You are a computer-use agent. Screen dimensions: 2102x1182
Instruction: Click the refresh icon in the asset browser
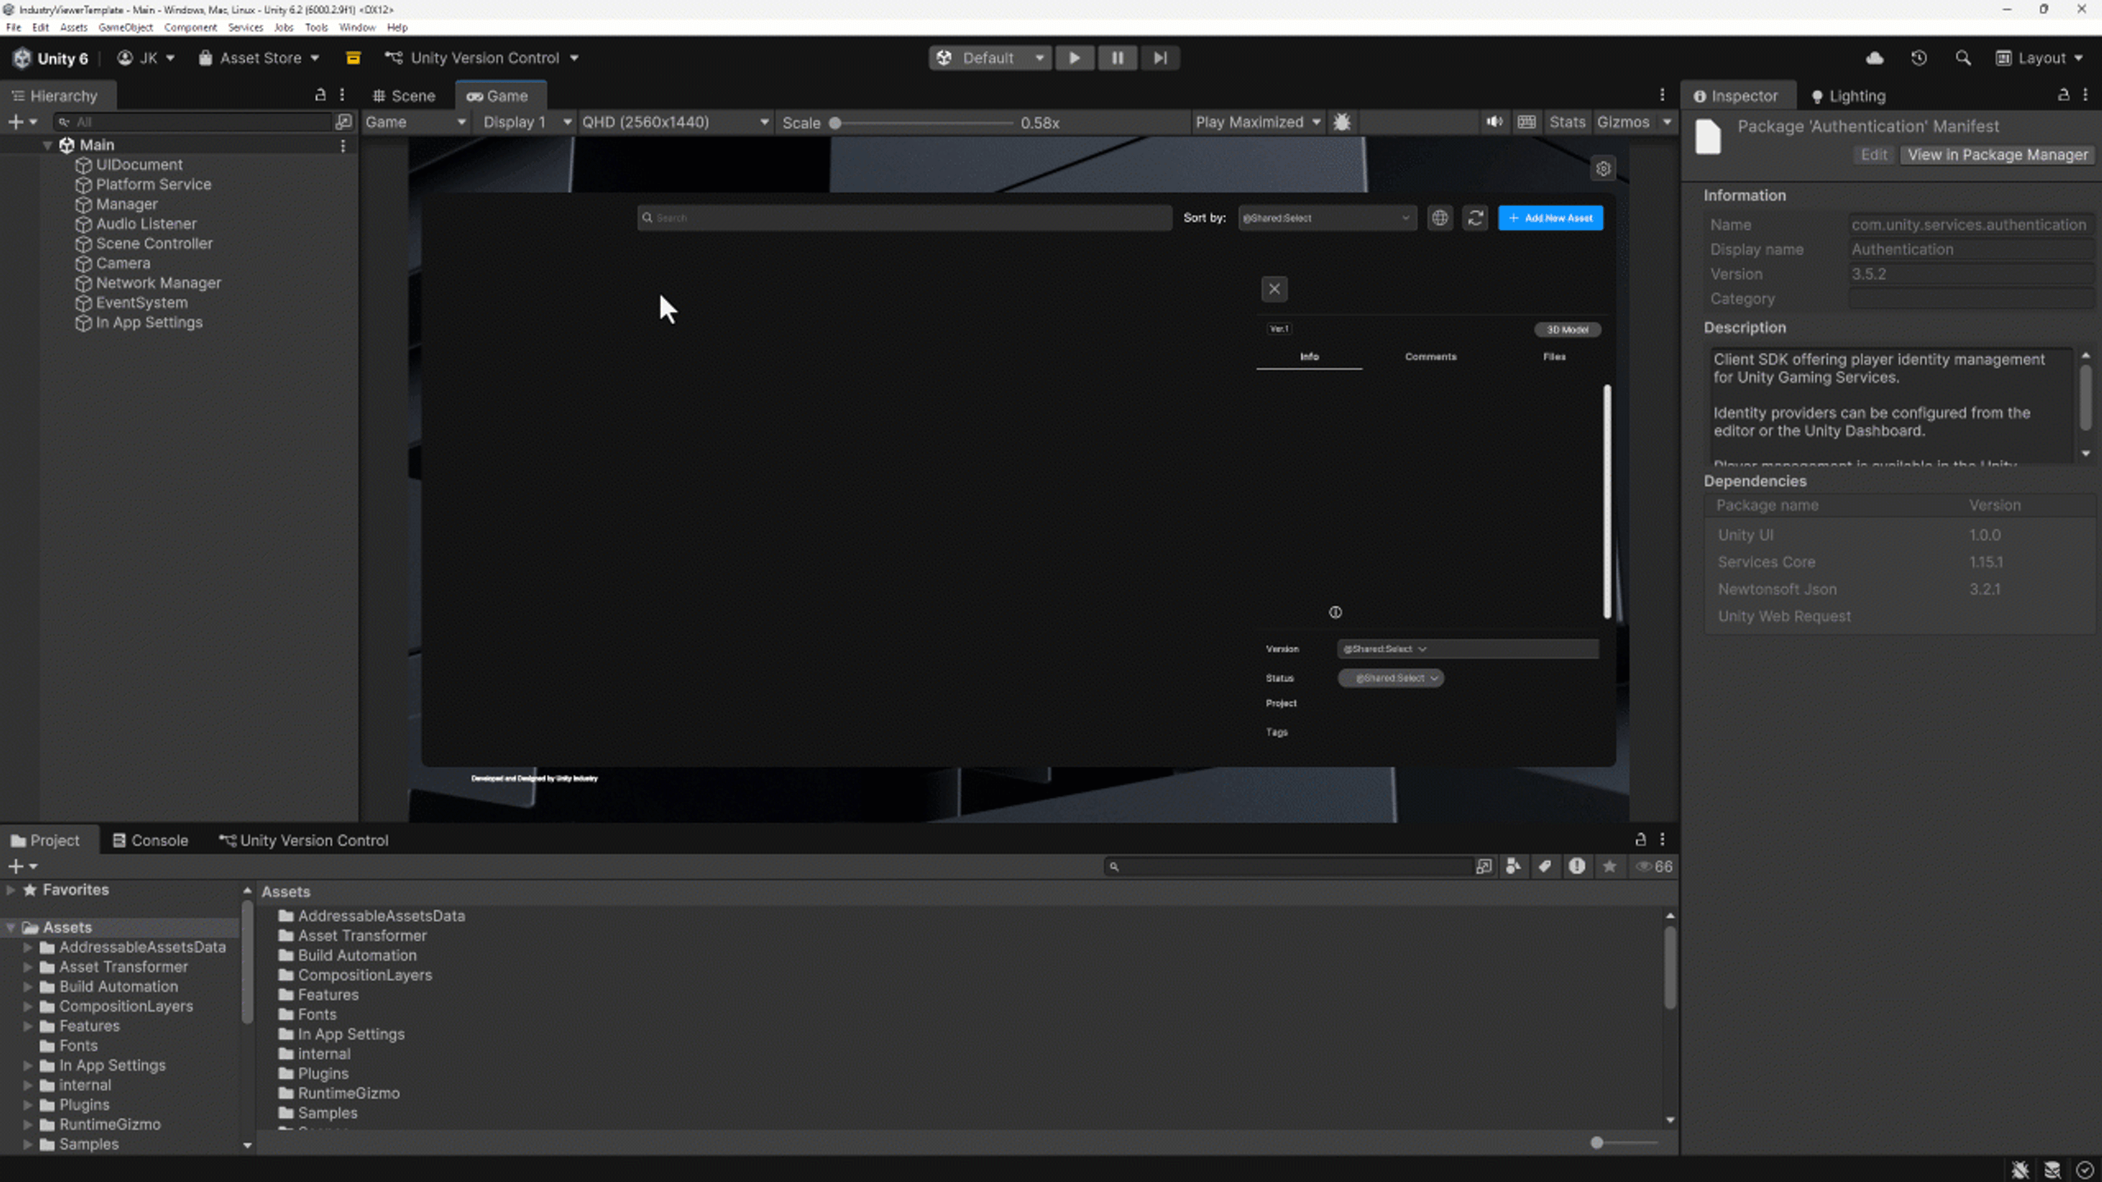(x=1476, y=218)
